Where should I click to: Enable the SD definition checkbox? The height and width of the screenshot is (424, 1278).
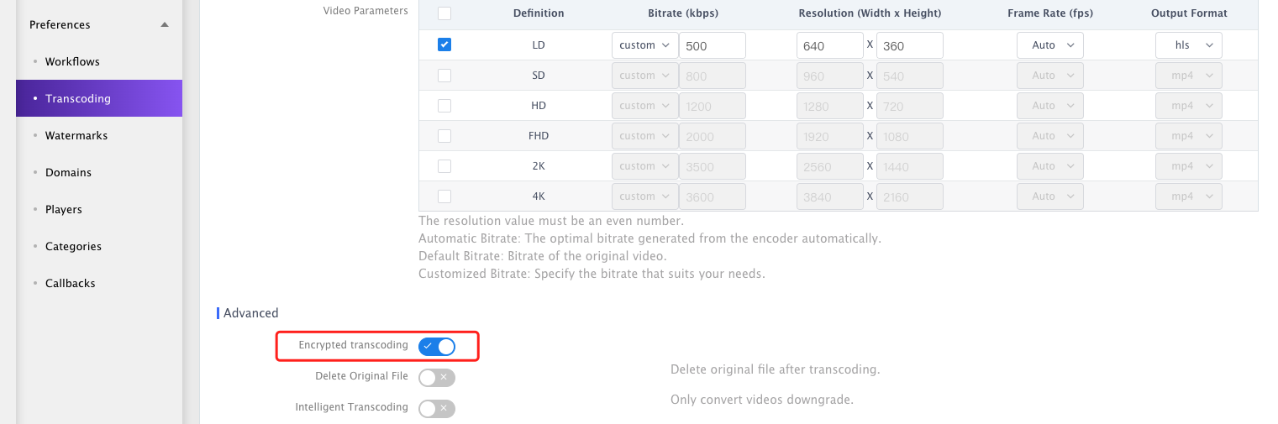[444, 75]
